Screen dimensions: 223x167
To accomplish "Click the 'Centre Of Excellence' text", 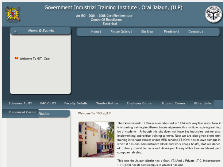I will (106, 20).
